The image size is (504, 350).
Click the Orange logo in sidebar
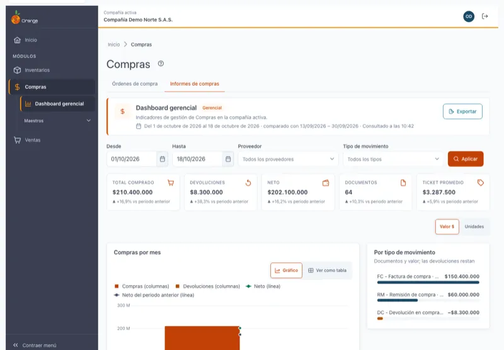point(25,18)
